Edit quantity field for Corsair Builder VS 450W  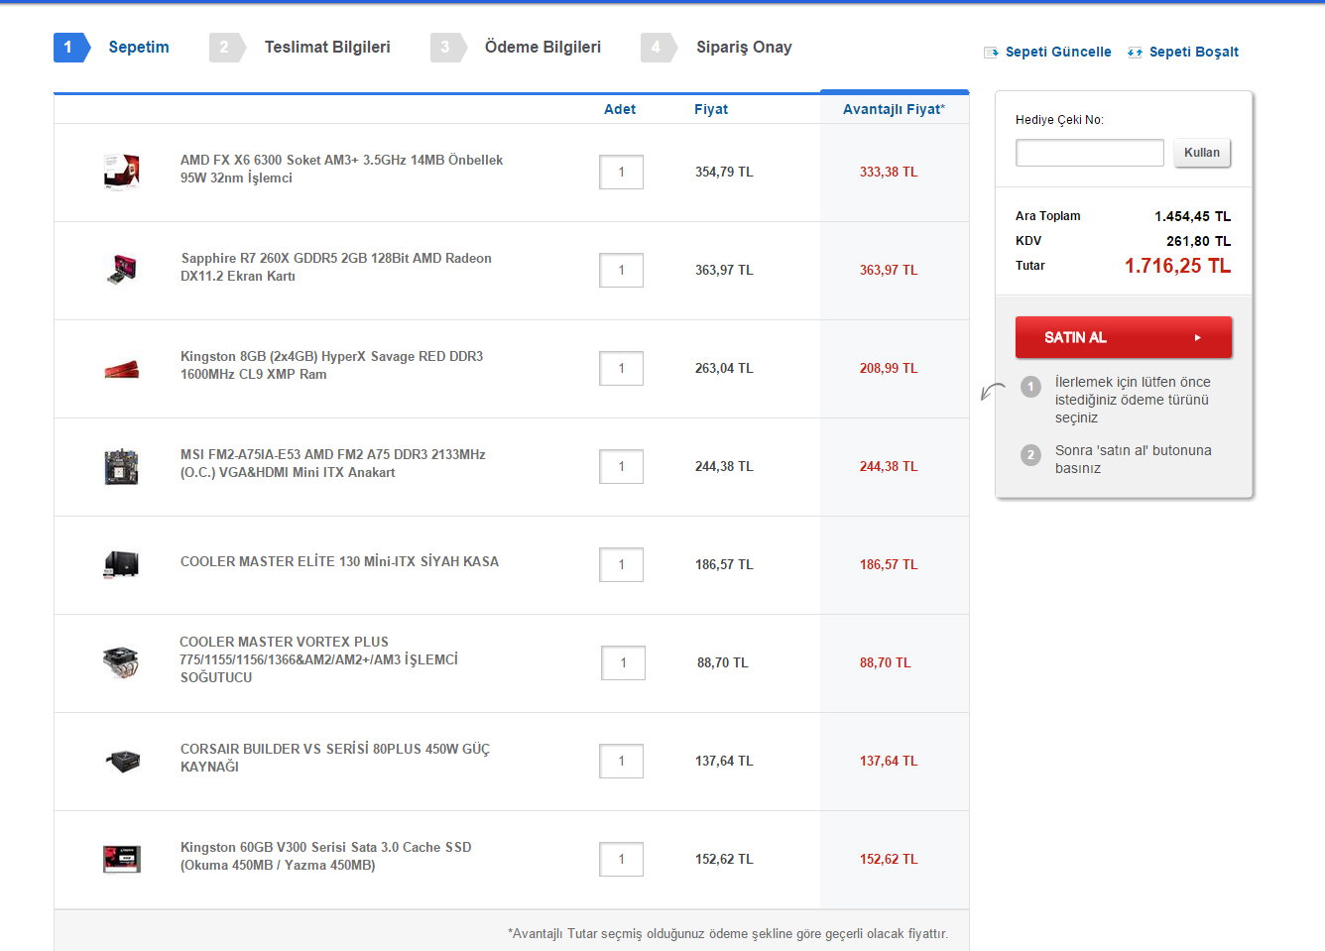[622, 762]
